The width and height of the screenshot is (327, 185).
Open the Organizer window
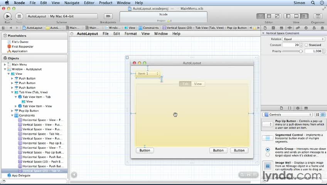pos(318,16)
